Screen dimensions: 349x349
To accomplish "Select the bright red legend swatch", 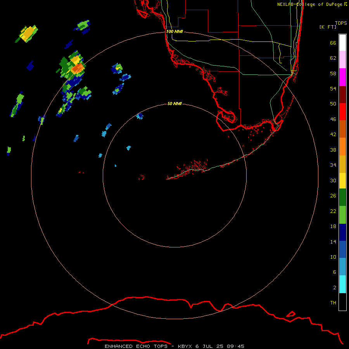I will click(x=342, y=112).
